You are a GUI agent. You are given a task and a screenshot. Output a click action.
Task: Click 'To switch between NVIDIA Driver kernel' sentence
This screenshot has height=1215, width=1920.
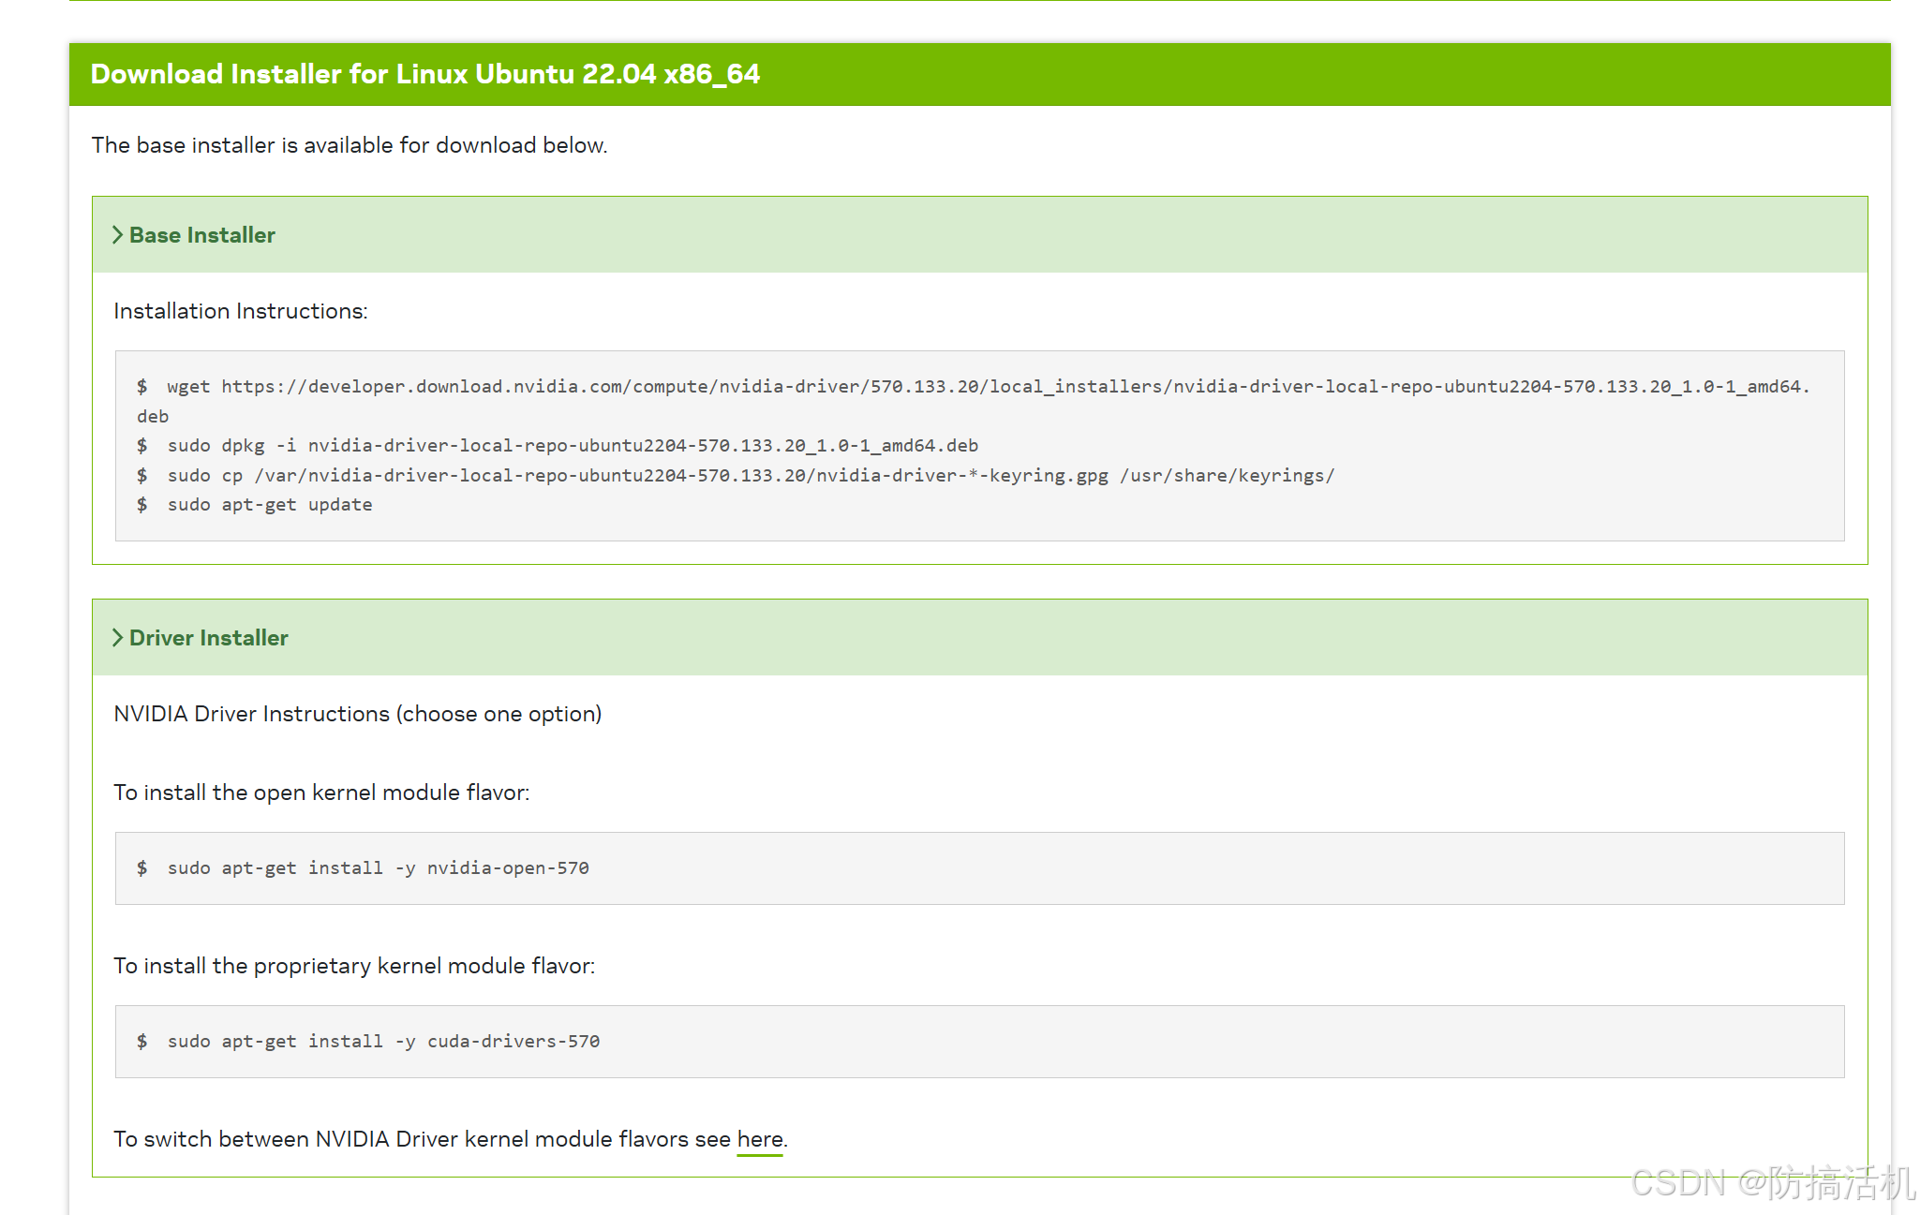(x=422, y=1139)
